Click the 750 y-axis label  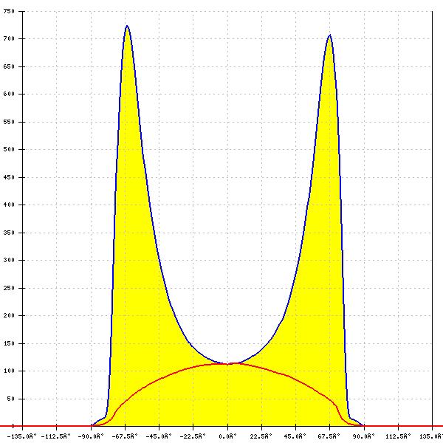(x=9, y=11)
